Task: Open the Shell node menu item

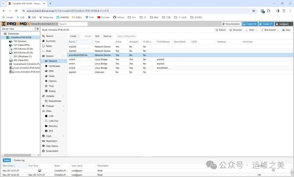Action: 48,51
